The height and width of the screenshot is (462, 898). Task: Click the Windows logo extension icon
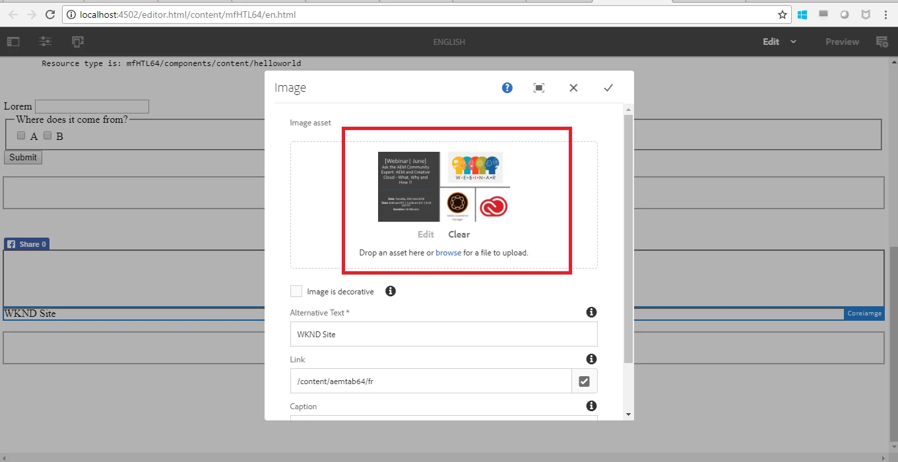802,15
